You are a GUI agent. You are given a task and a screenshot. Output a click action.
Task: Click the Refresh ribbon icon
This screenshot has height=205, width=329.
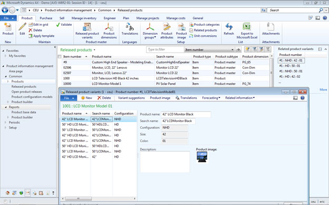[229, 29]
